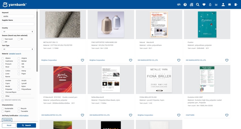Expand the Country dropdown
This screenshot has height=129, width=241.
(18, 32)
